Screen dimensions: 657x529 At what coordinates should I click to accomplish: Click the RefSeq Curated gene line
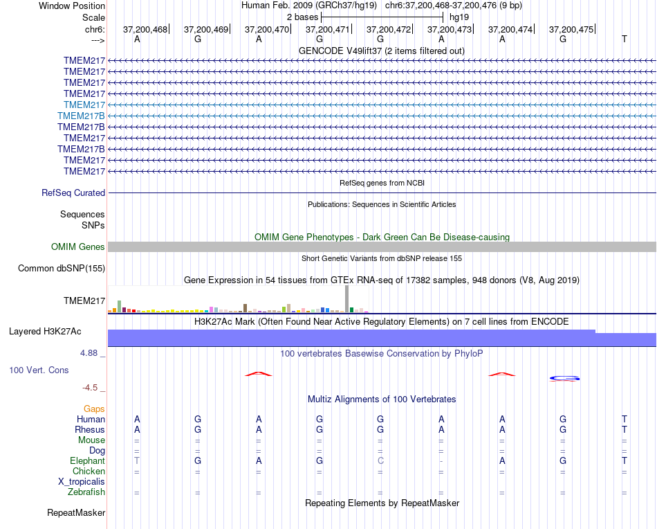pyautogui.click(x=382, y=193)
